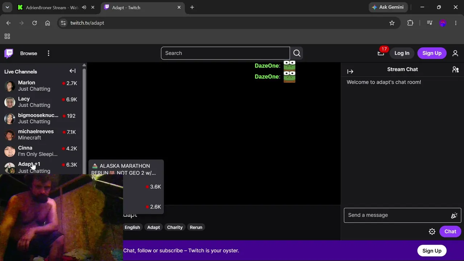Open the bigmooseknuc... channel
This screenshot has height=261, width=464.
(x=41, y=118)
